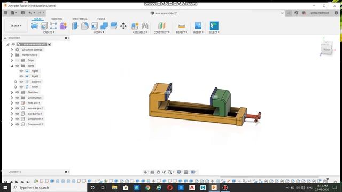Image resolution: width=342 pixels, height=192 pixels.
Task: Switch to the Solid tab
Action: tap(37, 19)
